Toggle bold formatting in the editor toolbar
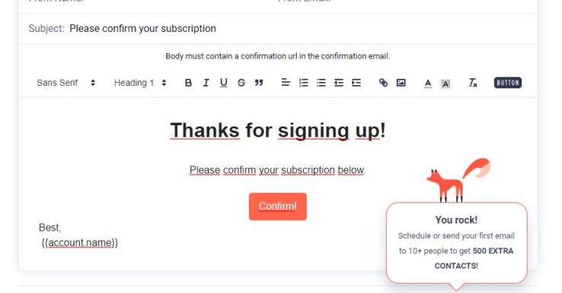Viewport: 562px width, 293px height. click(188, 83)
